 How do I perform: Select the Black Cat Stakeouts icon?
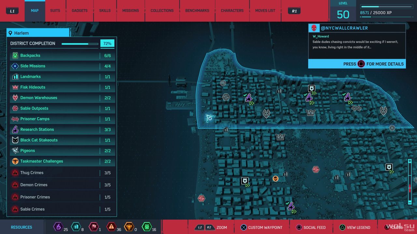(15, 140)
